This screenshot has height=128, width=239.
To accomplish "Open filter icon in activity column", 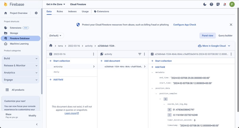I will click(x=140, y=54).
